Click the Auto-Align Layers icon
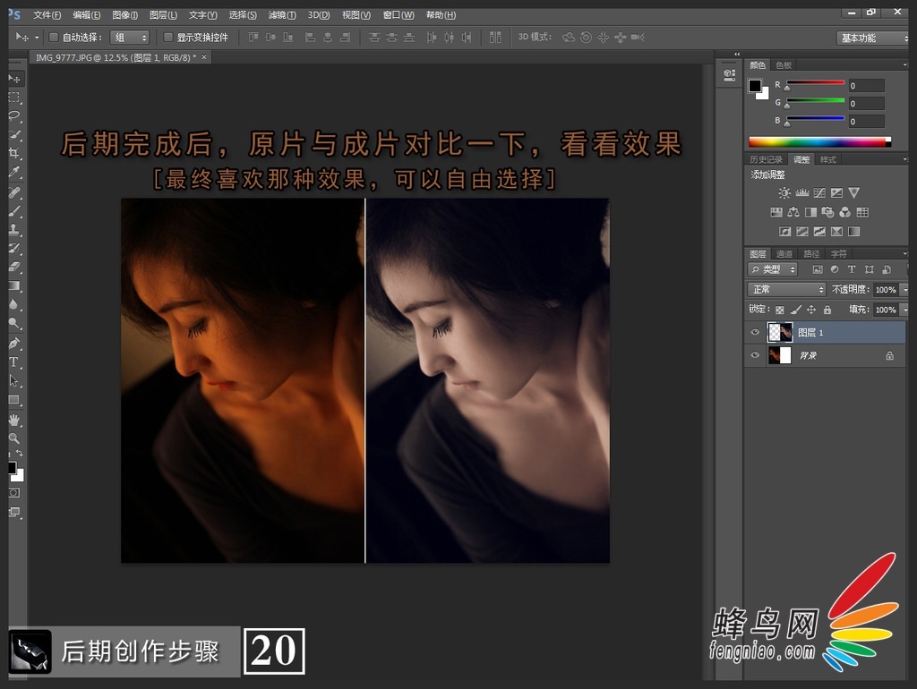 (x=495, y=38)
